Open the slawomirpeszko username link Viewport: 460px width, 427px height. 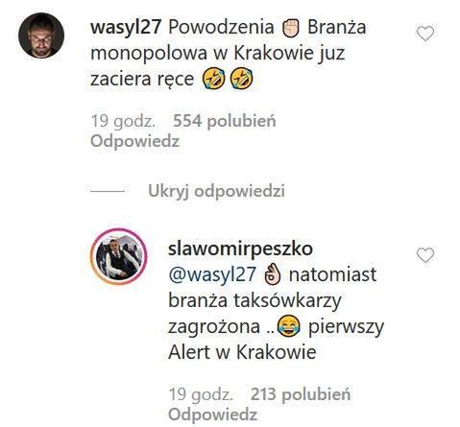tap(240, 249)
